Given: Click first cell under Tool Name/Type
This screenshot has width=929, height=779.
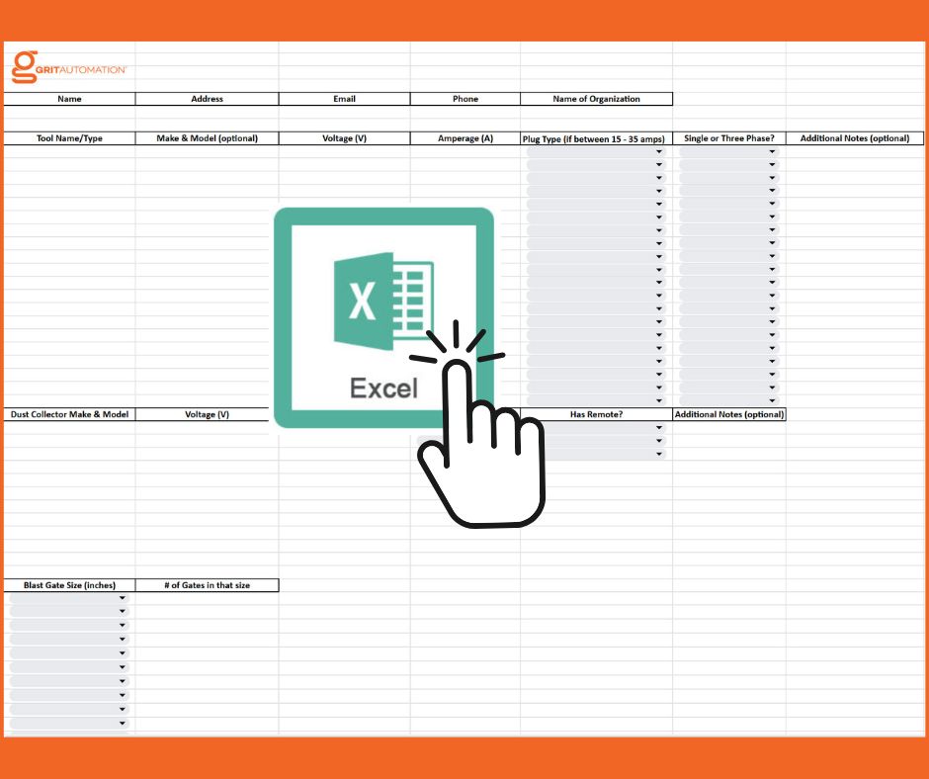Looking at the screenshot, I should point(69,152).
